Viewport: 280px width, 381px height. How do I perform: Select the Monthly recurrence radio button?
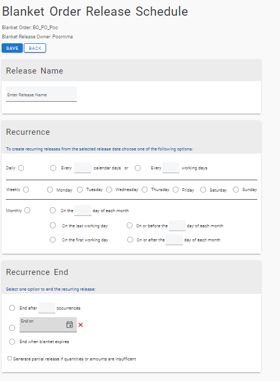tap(27, 210)
